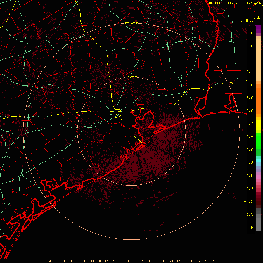Click the 3.4 legend value
The width and height of the screenshot is (263, 263).
pos(250,137)
